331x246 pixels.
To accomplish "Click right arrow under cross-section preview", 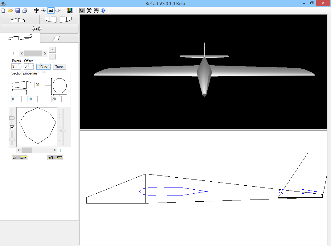I will 55,150.
